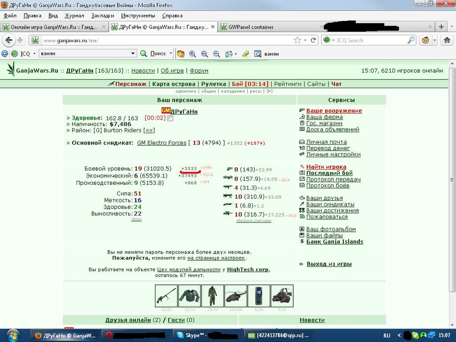Open the body armor inventory item

click(x=189, y=296)
